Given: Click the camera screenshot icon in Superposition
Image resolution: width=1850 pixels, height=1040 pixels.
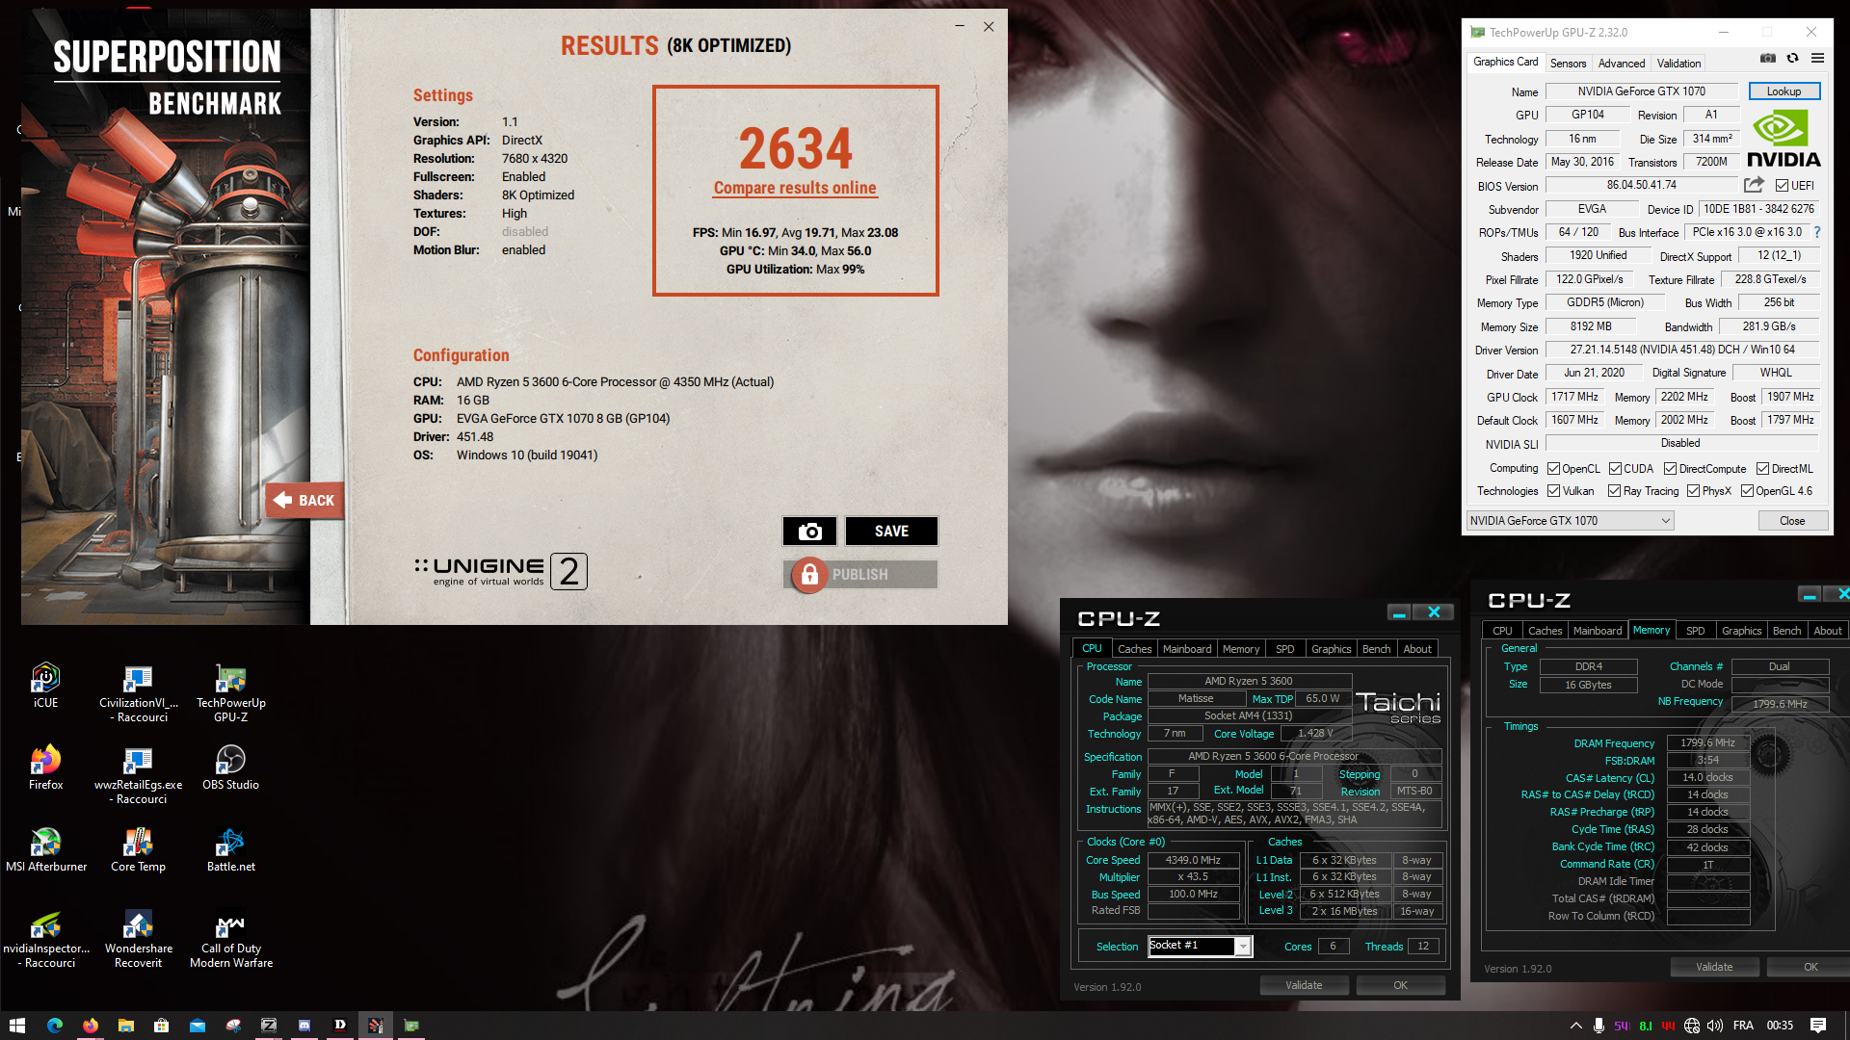Looking at the screenshot, I should (809, 532).
